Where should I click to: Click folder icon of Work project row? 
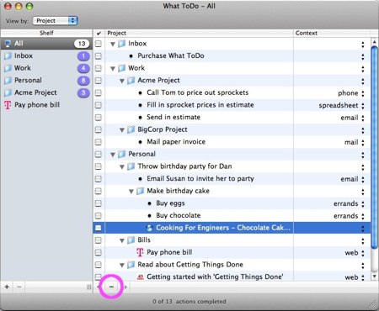(122, 68)
